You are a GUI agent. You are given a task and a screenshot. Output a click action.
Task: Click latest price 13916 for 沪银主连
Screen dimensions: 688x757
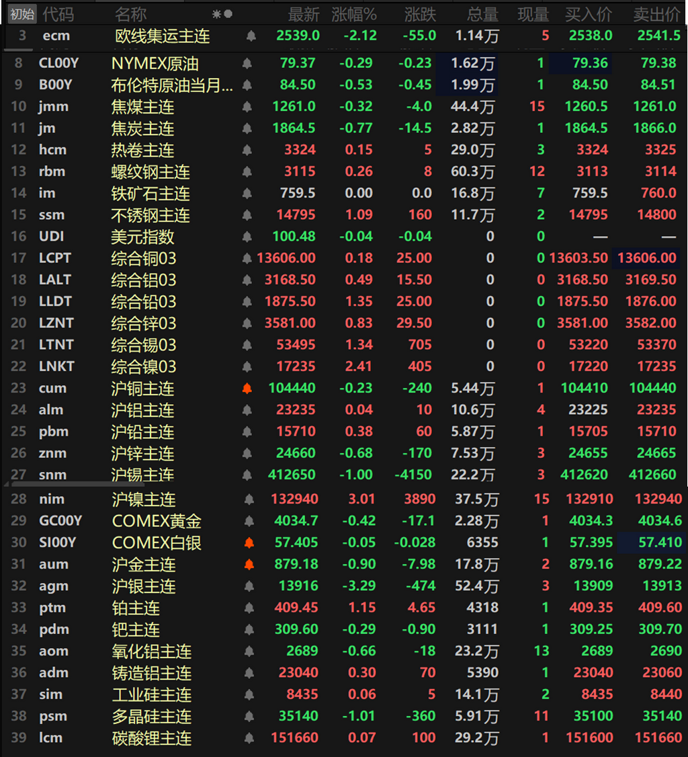298,586
